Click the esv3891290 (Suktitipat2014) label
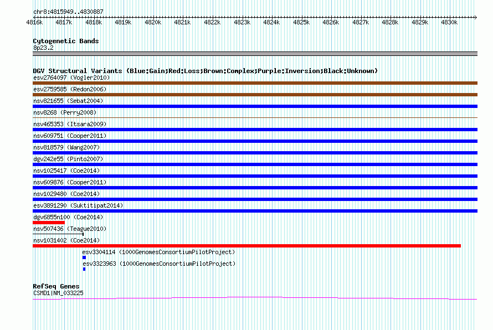This screenshot has width=493, height=330. [78, 205]
